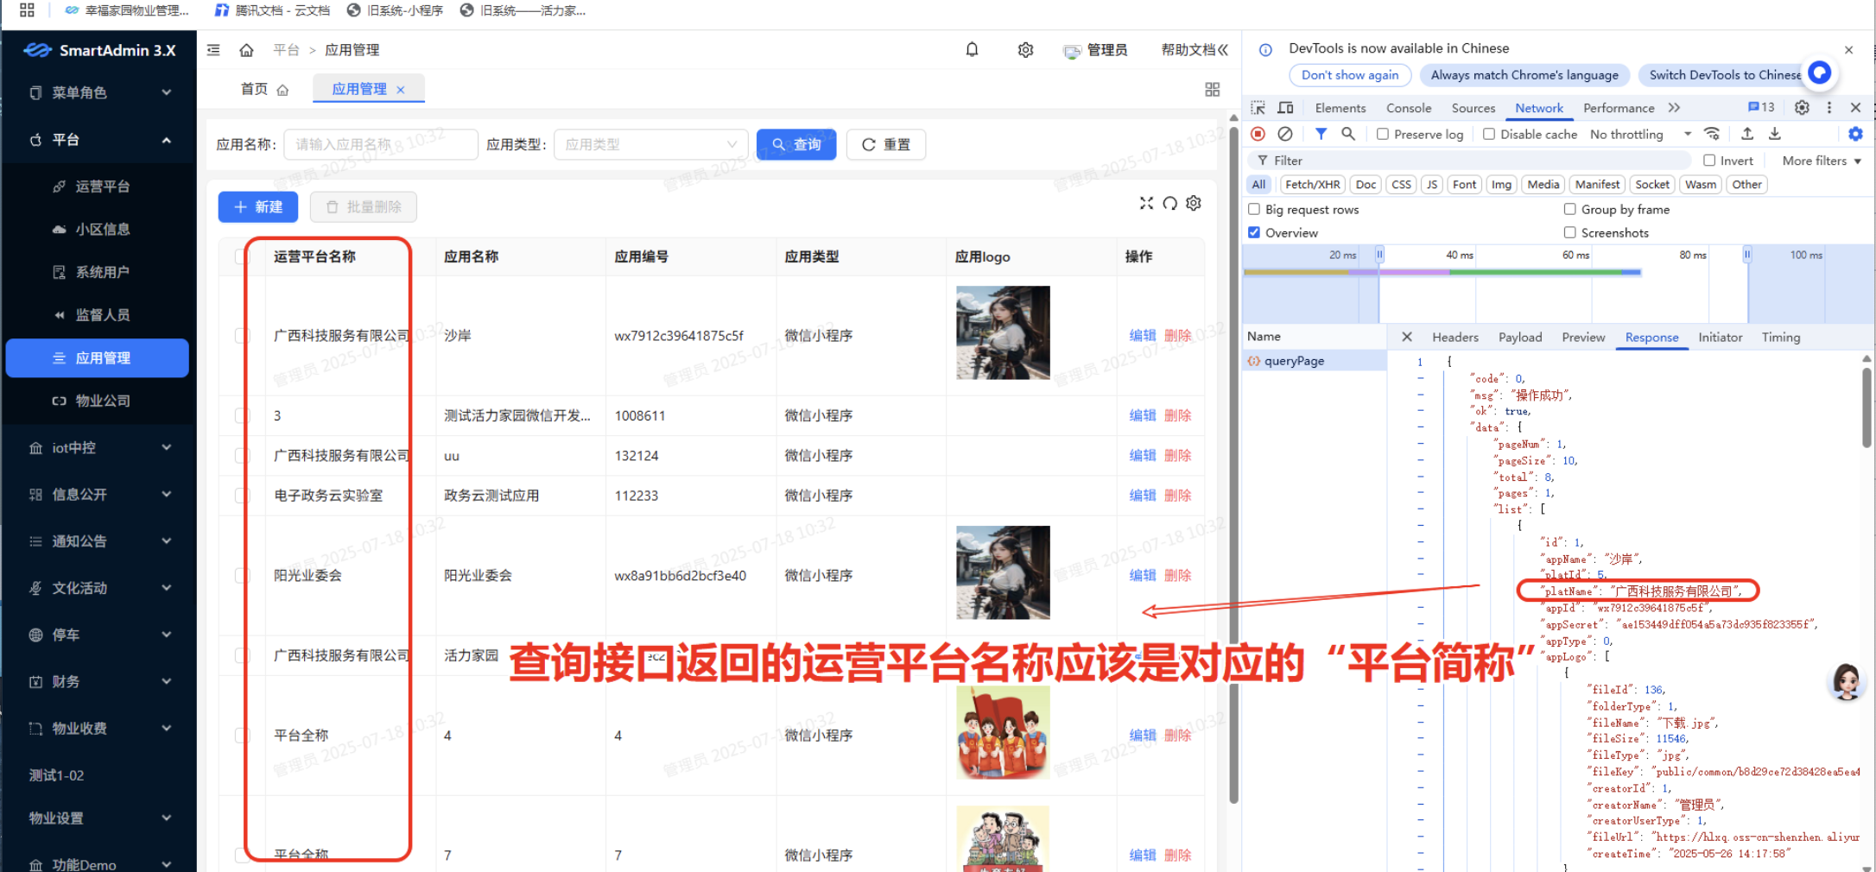
Task: Expand the table to fullscreen via the expand icon
Action: pyautogui.click(x=1146, y=204)
